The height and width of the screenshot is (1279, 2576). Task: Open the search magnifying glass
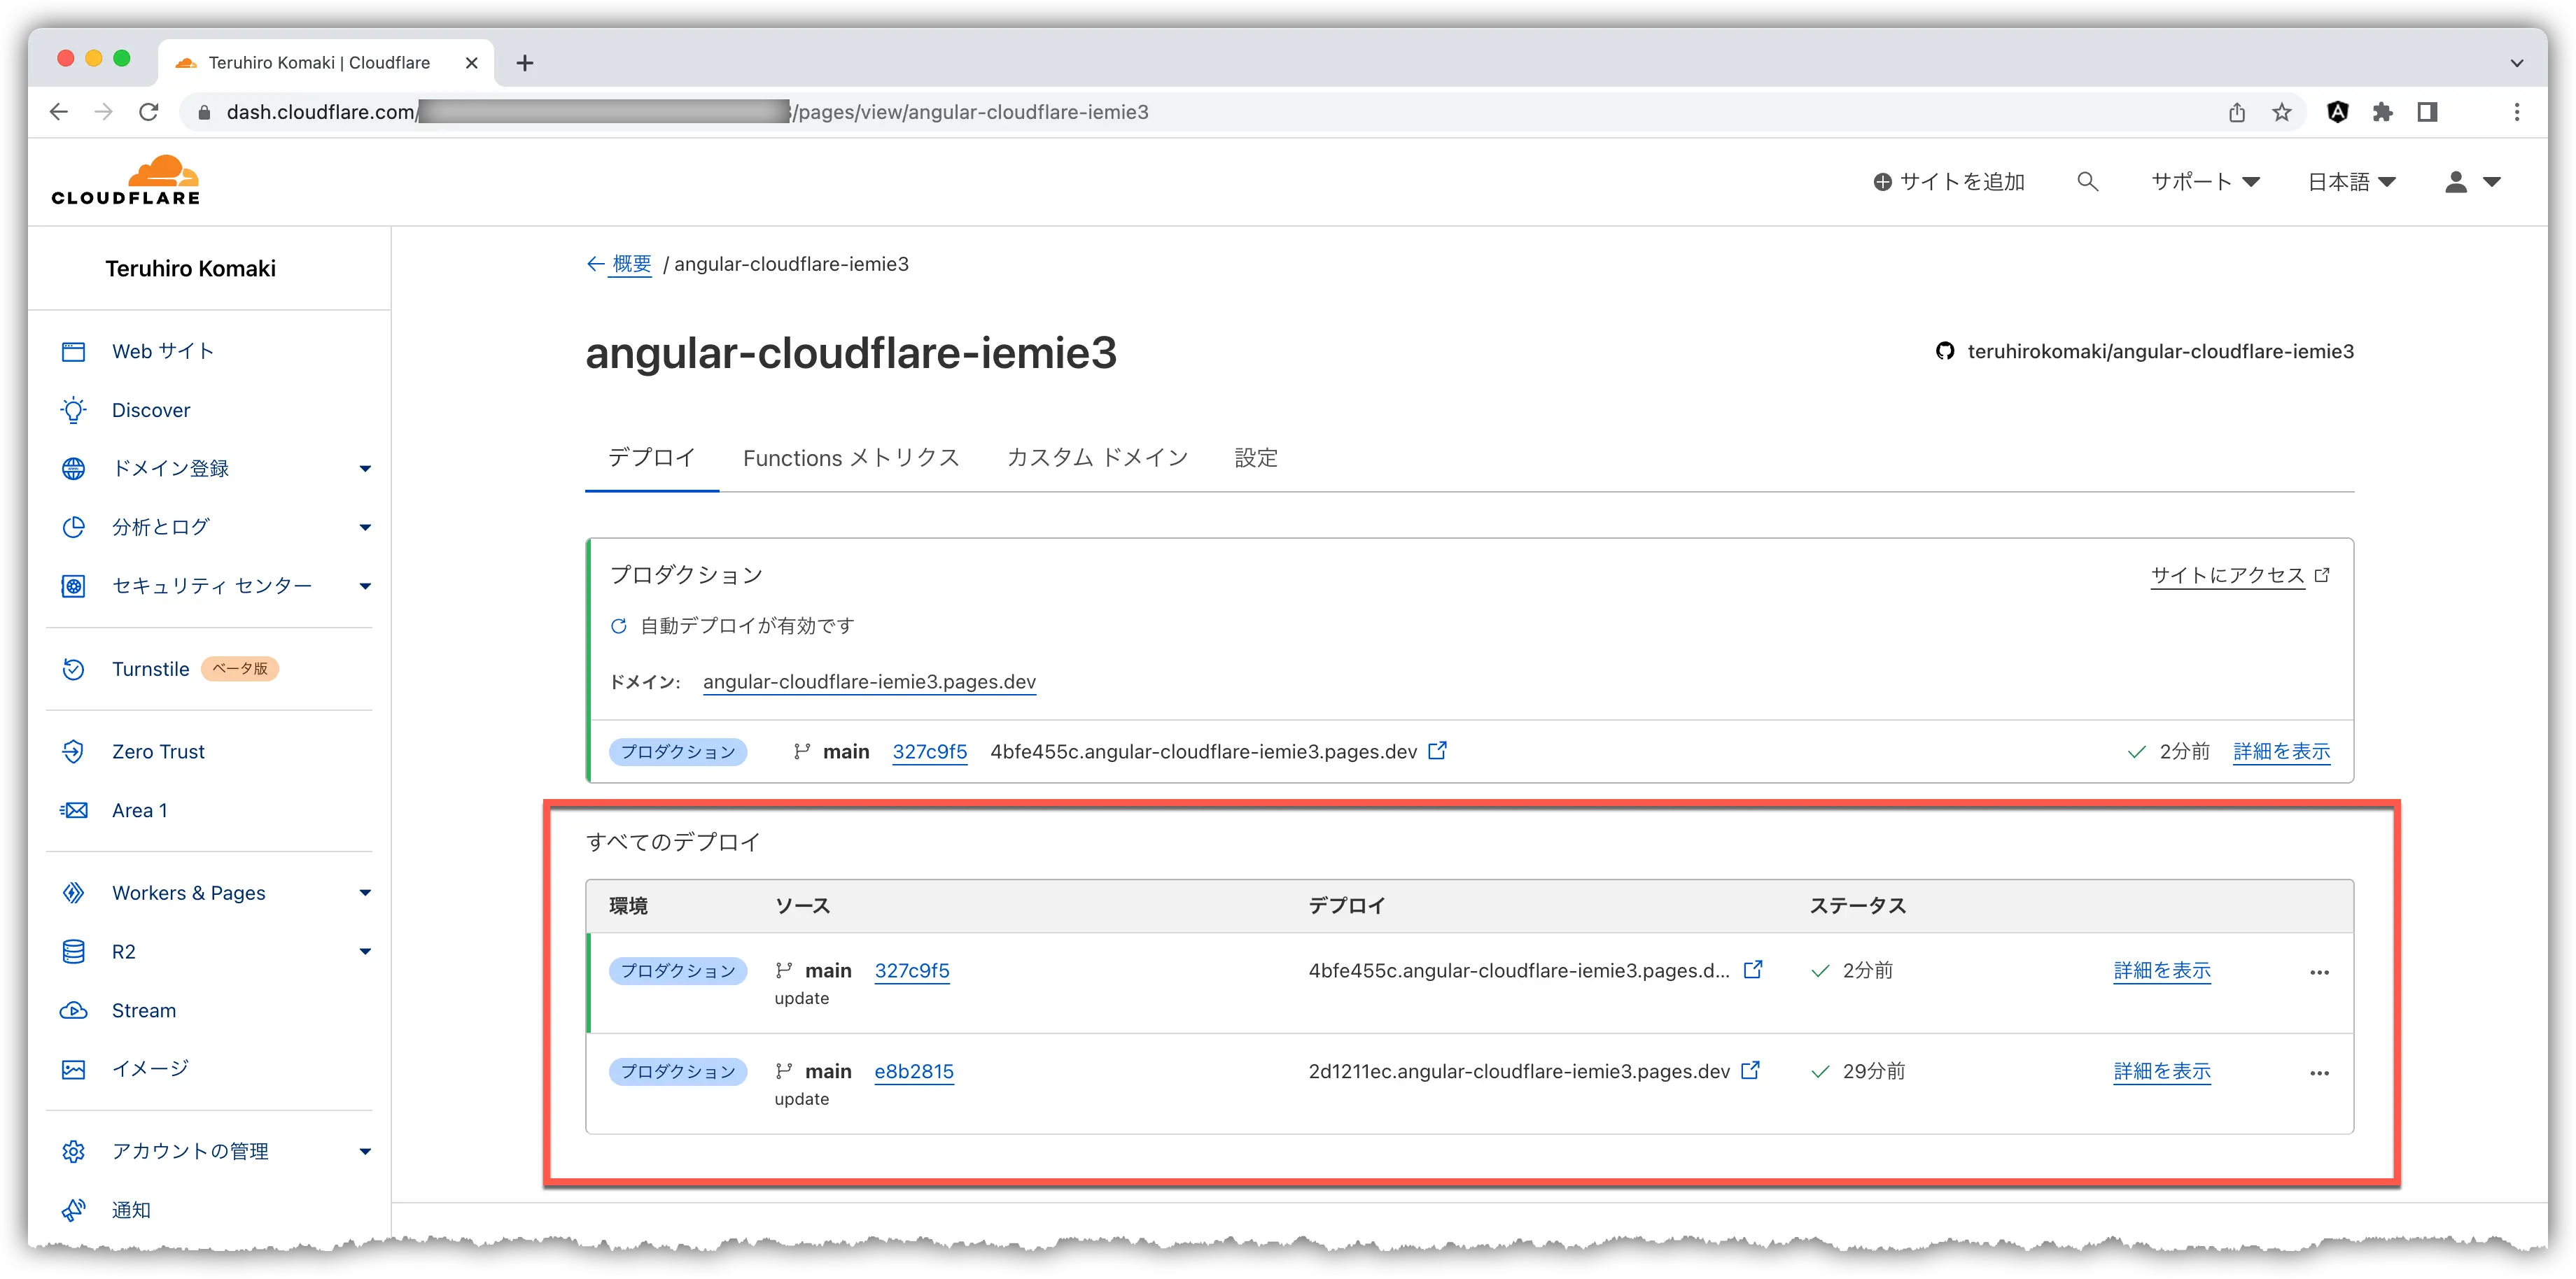click(2087, 181)
